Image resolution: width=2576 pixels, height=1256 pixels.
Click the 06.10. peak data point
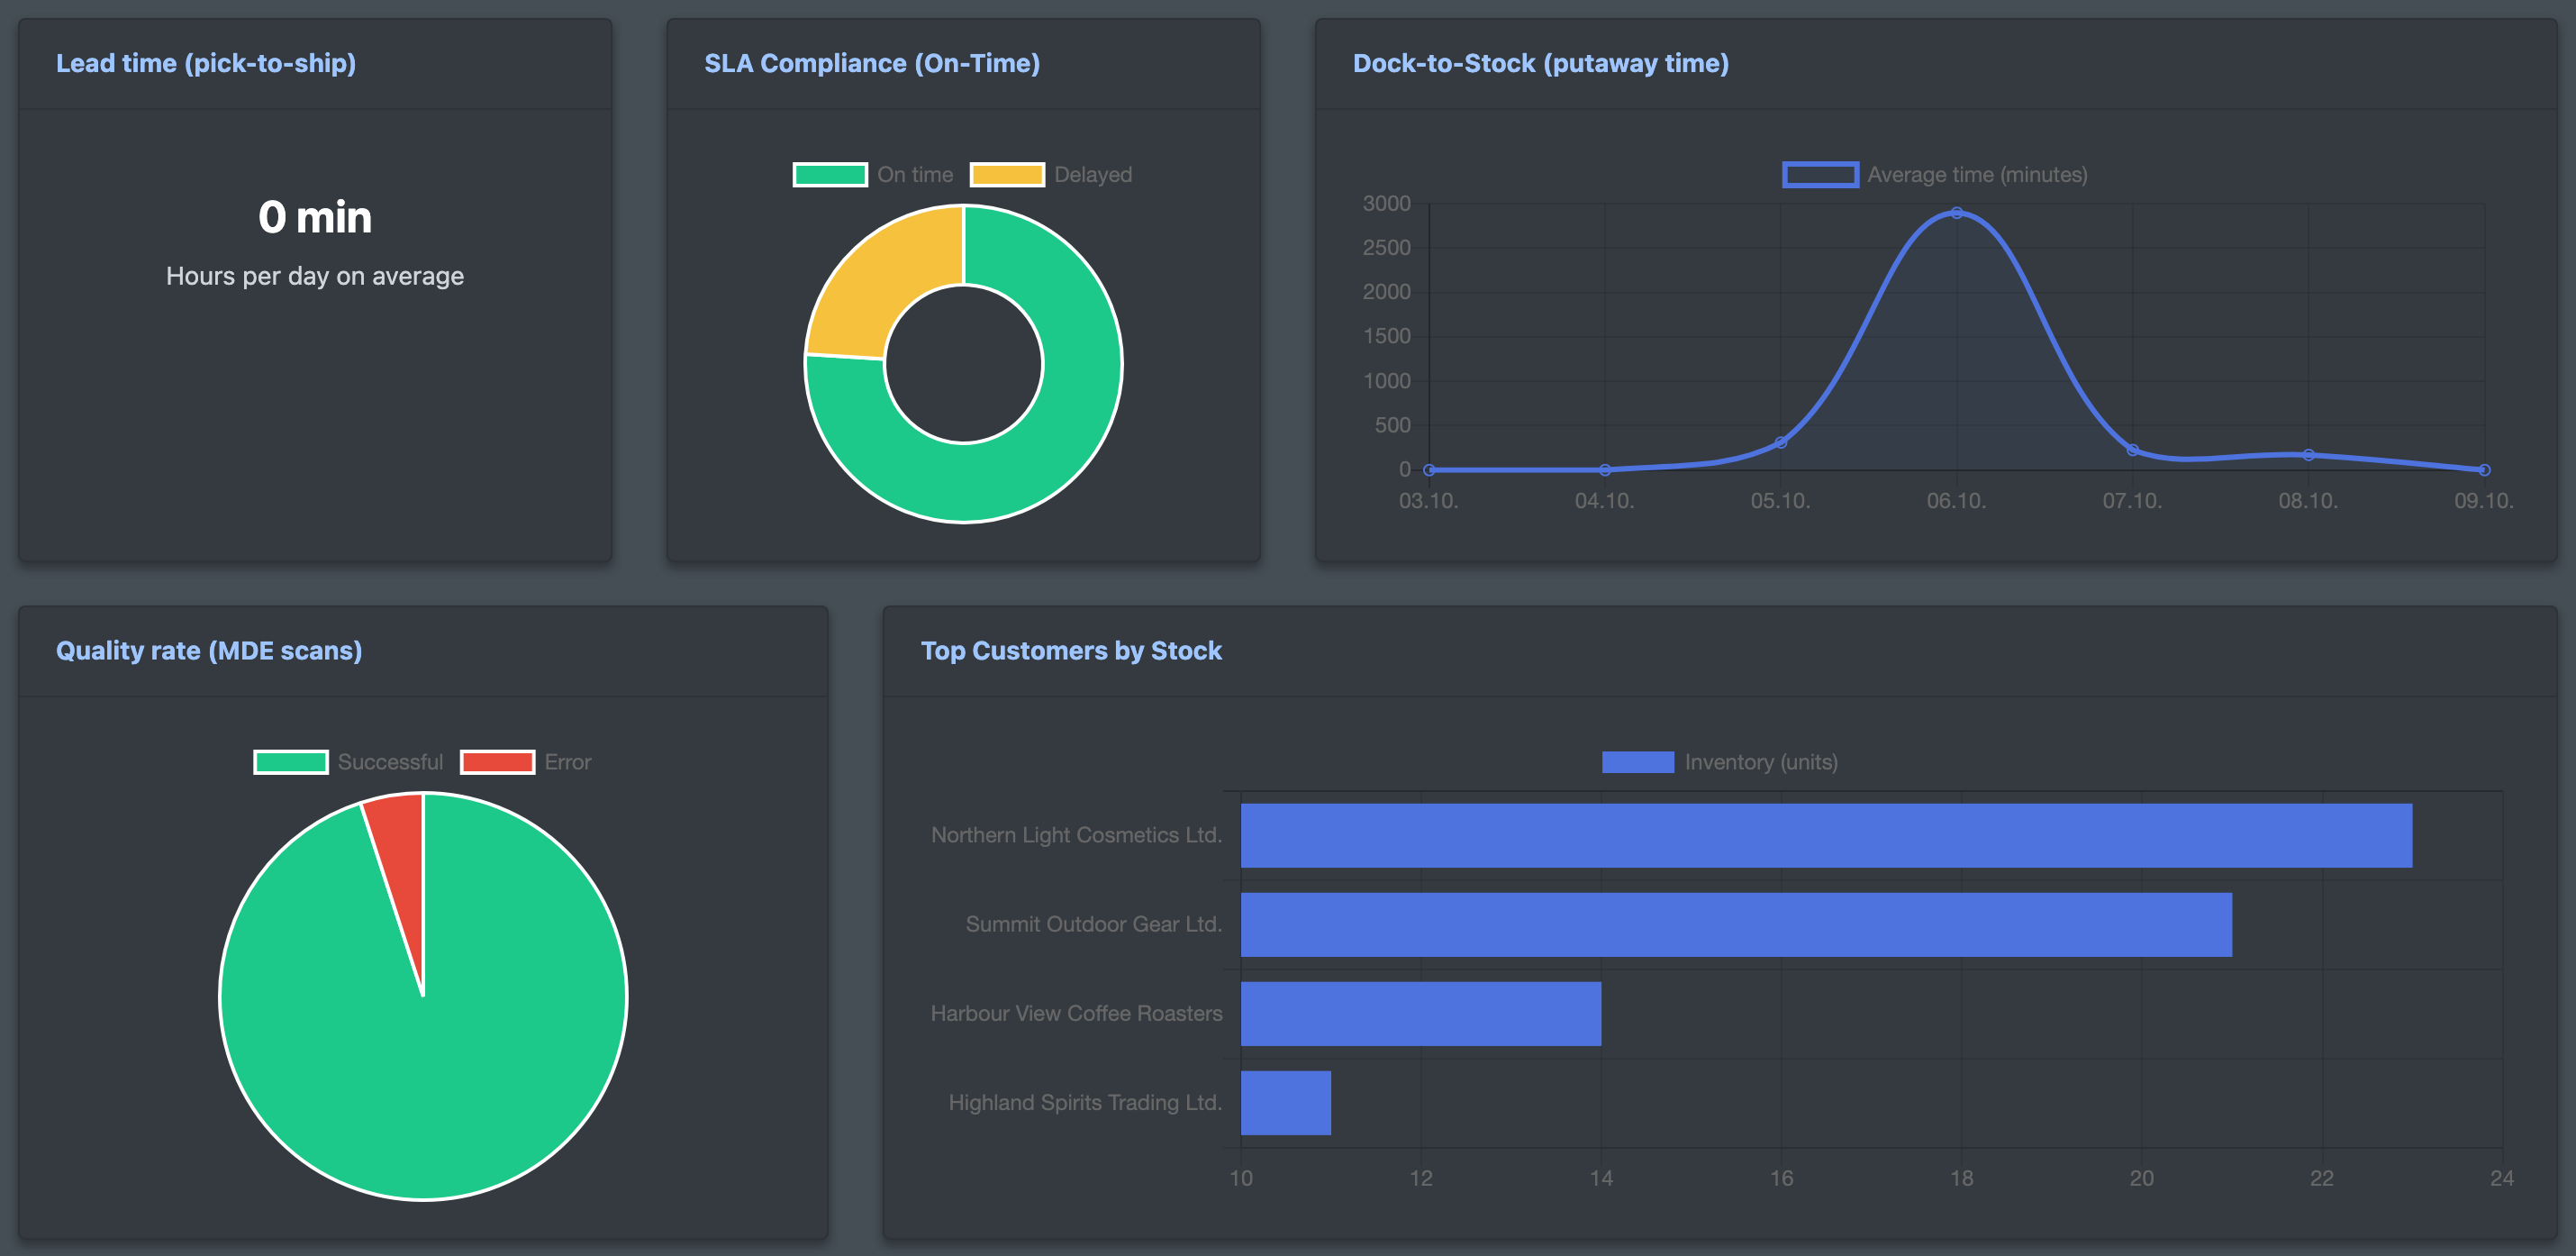point(1957,213)
